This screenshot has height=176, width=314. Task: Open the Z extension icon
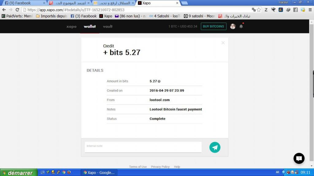(266, 9)
